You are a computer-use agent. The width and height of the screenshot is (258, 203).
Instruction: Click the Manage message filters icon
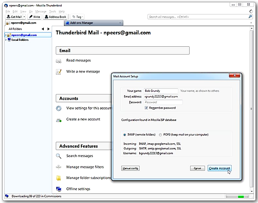[x=59, y=167]
